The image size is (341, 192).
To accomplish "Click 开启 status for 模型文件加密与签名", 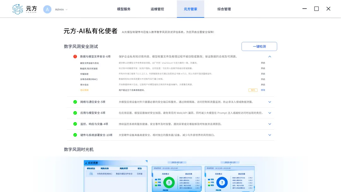I will pos(263,63).
